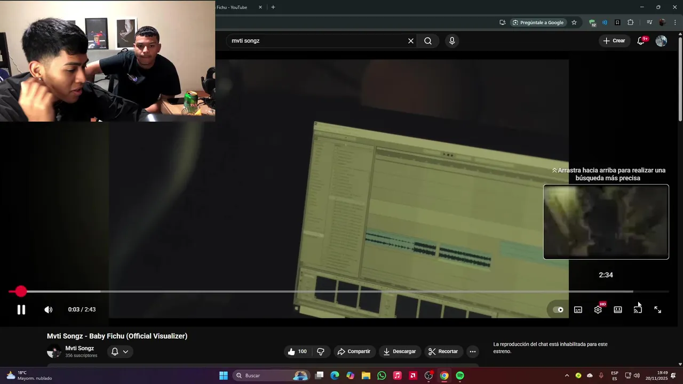Open the Crear (create) menu
The image size is (683, 384).
[x=614, y=41]
